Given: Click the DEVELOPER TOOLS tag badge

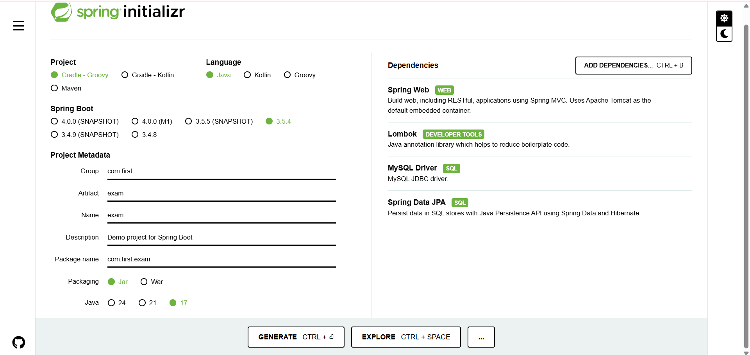Looking at the screenshot, I should click(454, 134).
